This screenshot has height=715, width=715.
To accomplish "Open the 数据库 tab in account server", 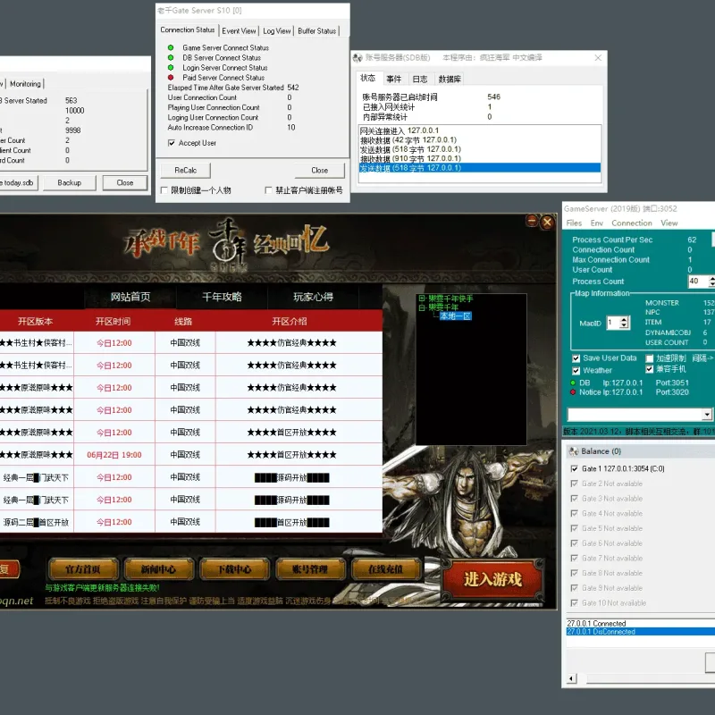I will (450, 79).
